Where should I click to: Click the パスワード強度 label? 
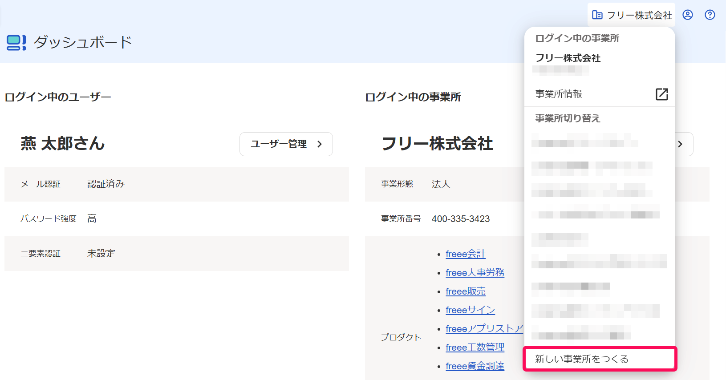pyautogui.click(x=49, y=218)
